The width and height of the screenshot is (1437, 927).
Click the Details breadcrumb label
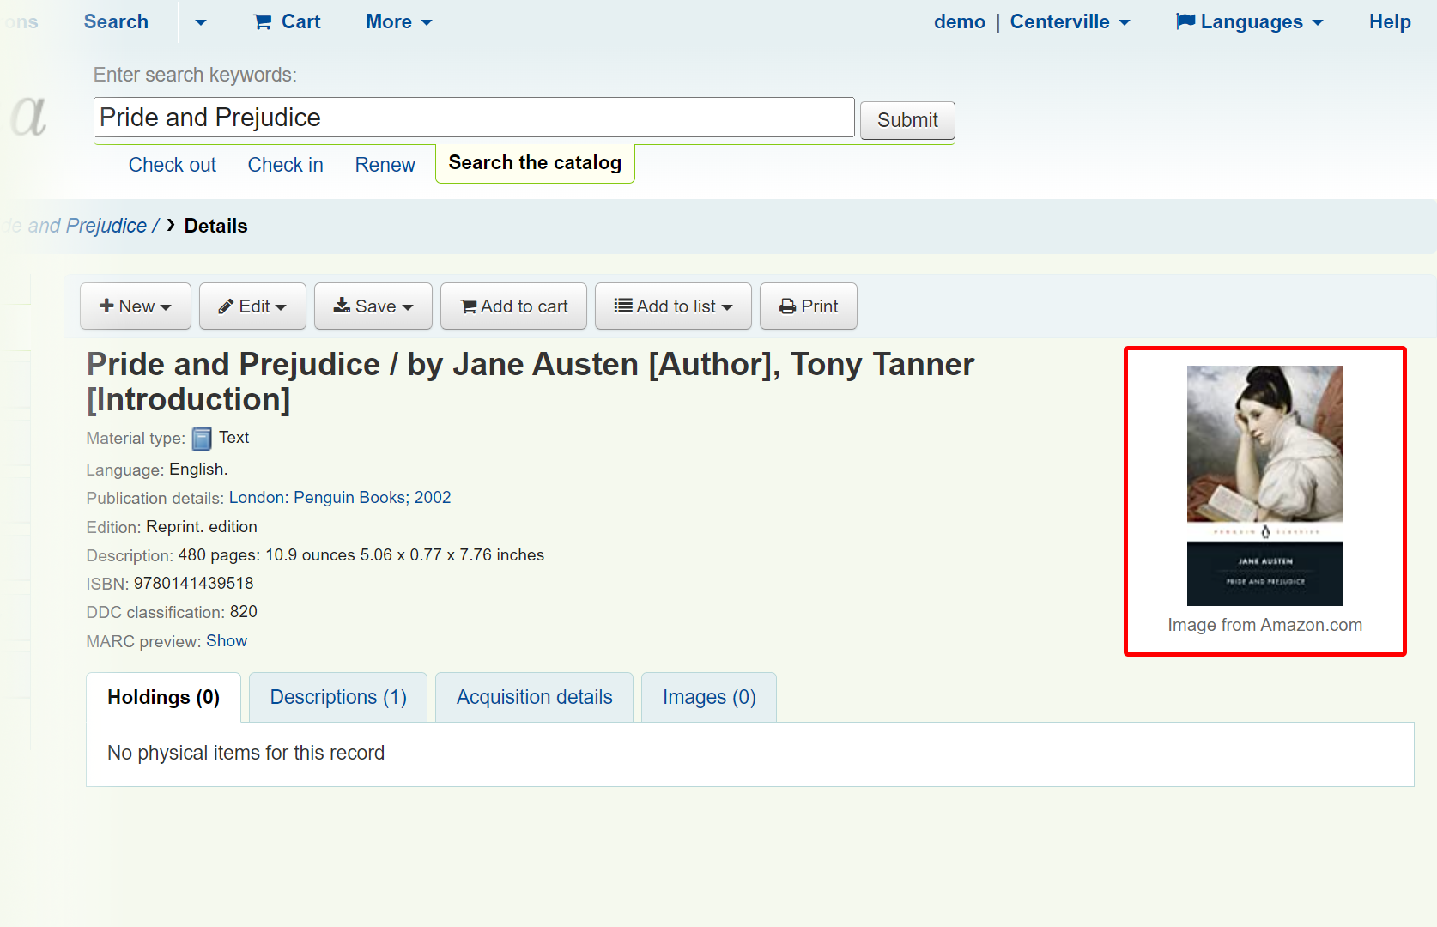[x=215, y=226]
